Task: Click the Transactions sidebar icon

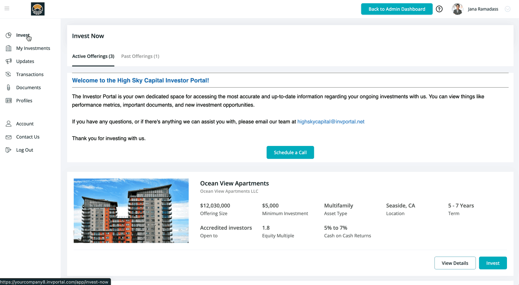Action: [8, 74]
